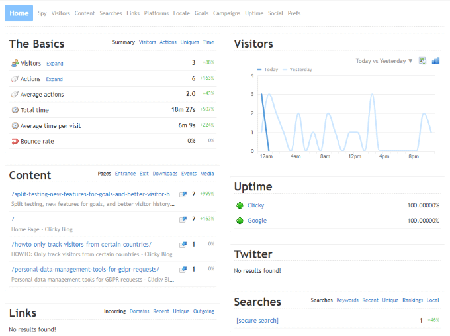Expand the Visitors row in The Basics
This screenshot has height=336, width=450.
click(55, 64)
